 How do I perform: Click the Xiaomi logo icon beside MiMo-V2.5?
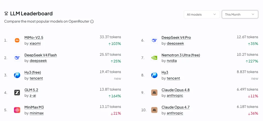[x=17, y=40]
